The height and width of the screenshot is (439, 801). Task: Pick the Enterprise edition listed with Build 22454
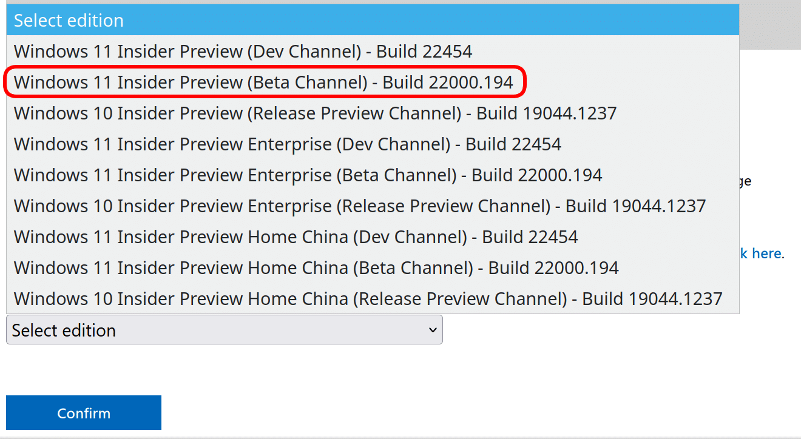pos(287,144)
